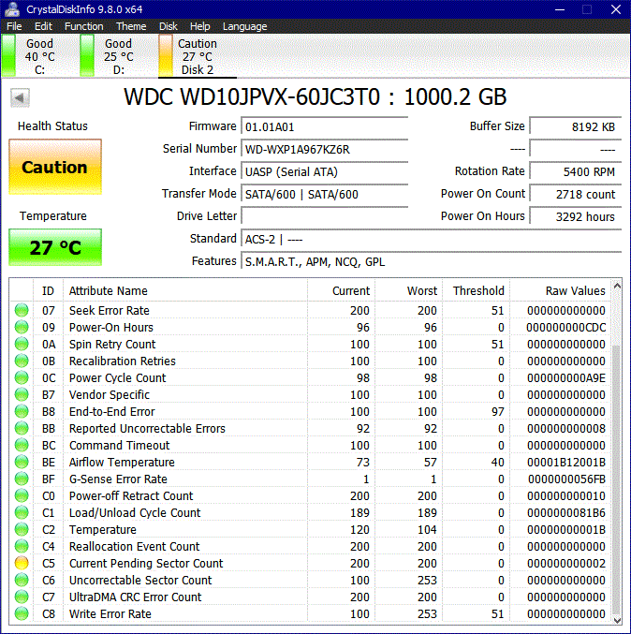Click scroll up arrow of attribute list
The height and width of the screenshot is (634, 631).
point(617,287)
